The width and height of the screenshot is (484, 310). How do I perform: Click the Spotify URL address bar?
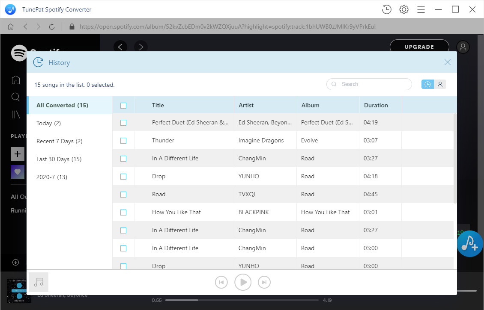click(x=227, y=27)
